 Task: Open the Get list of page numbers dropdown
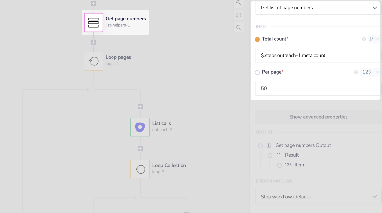pos(318,8)
